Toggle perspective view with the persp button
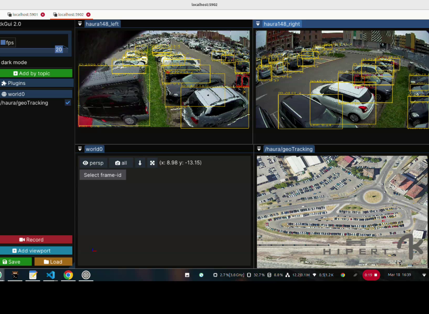429x314 pixels. coord(93,163)
